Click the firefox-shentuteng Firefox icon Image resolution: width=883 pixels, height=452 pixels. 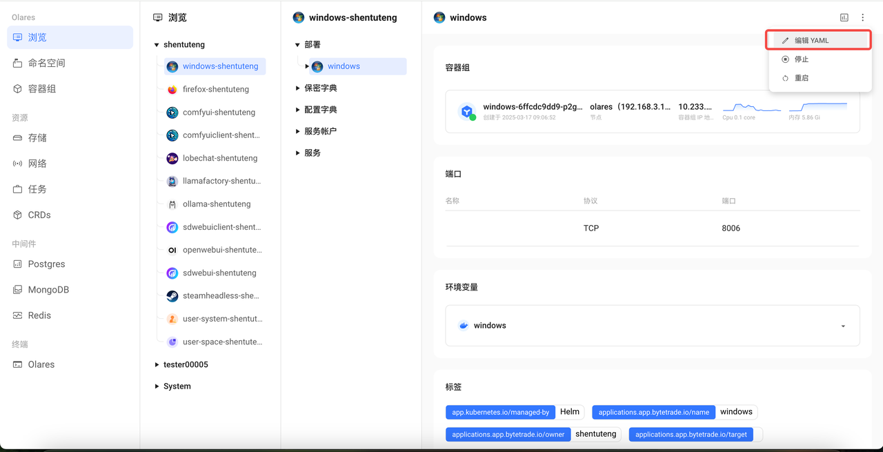(x=172, y=89)
